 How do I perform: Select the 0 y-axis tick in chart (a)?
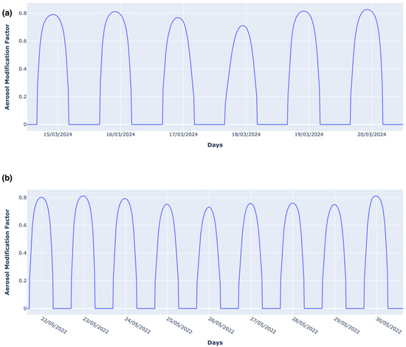click(25, 125)
